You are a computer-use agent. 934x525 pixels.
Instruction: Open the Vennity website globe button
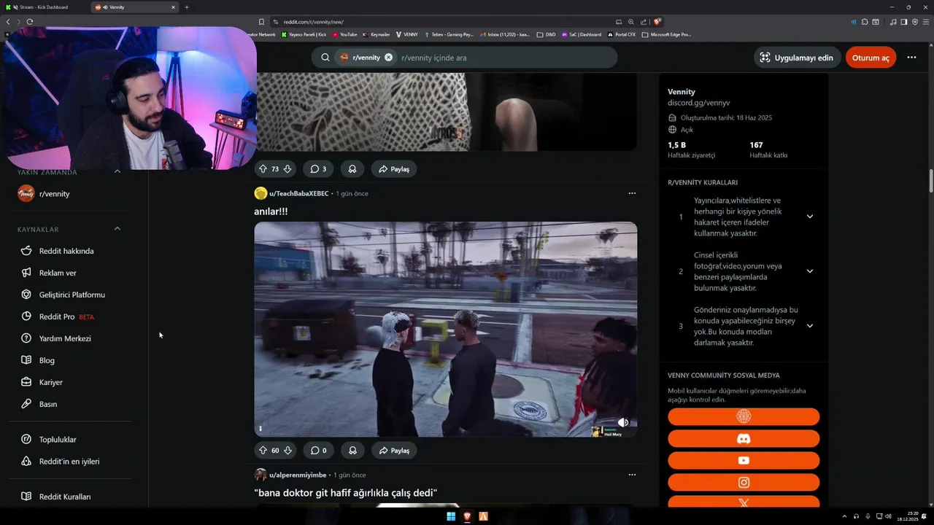[744, 417]
